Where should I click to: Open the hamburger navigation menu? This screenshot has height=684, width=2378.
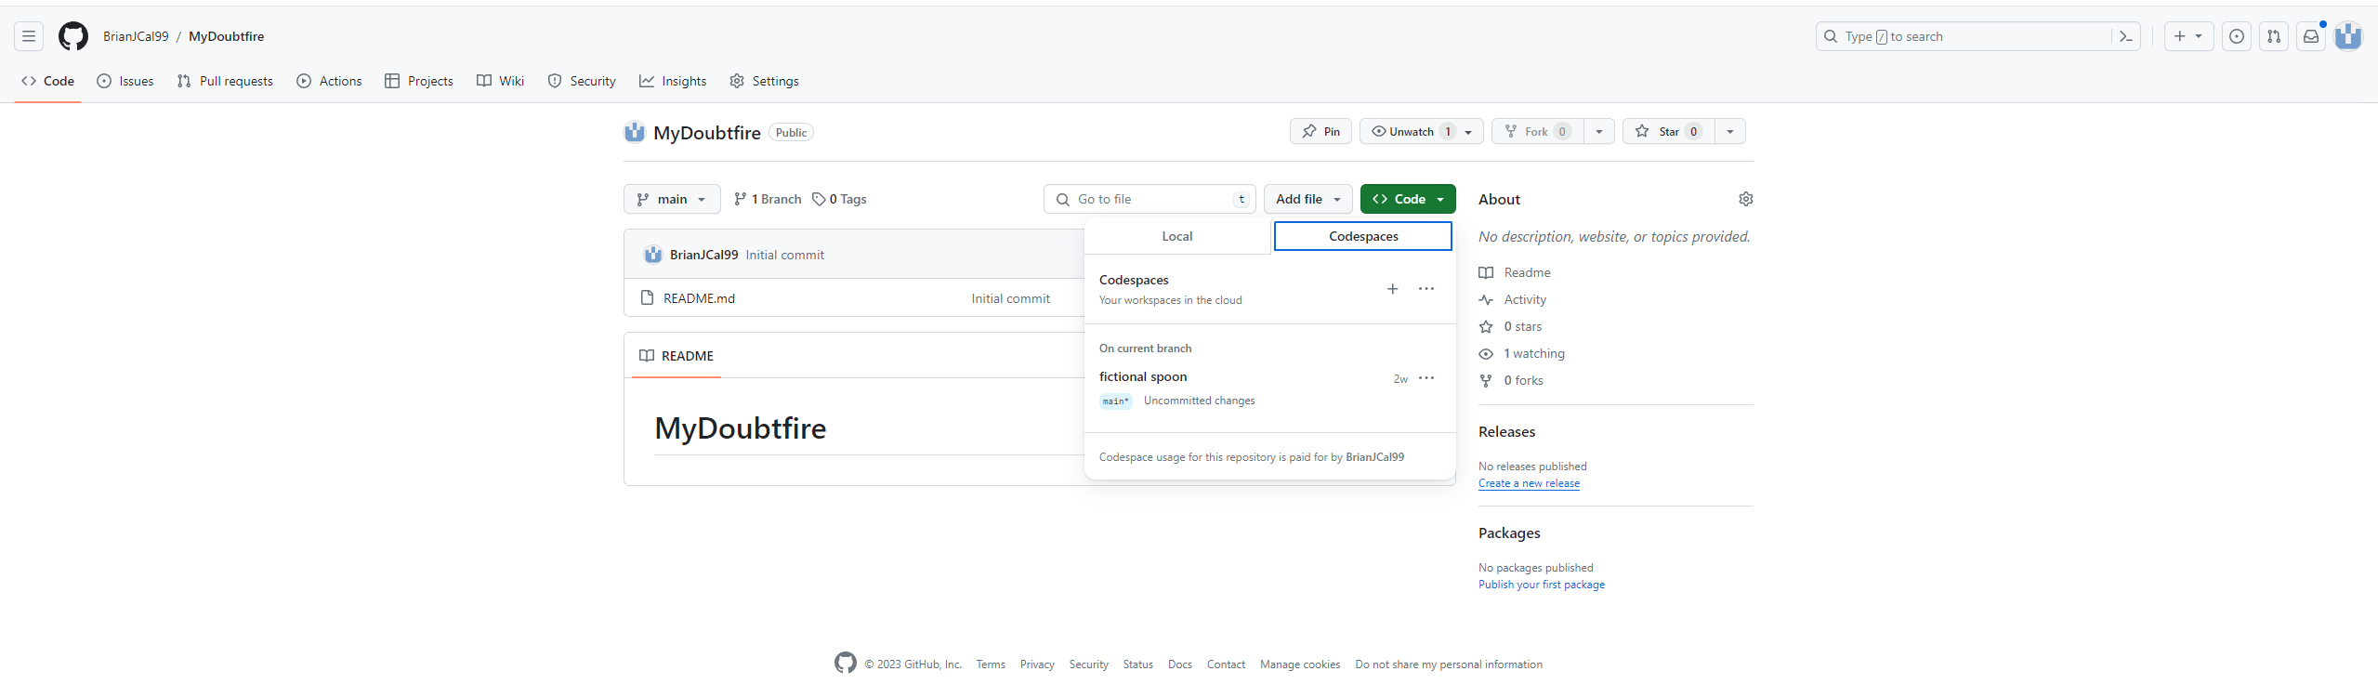29,36
